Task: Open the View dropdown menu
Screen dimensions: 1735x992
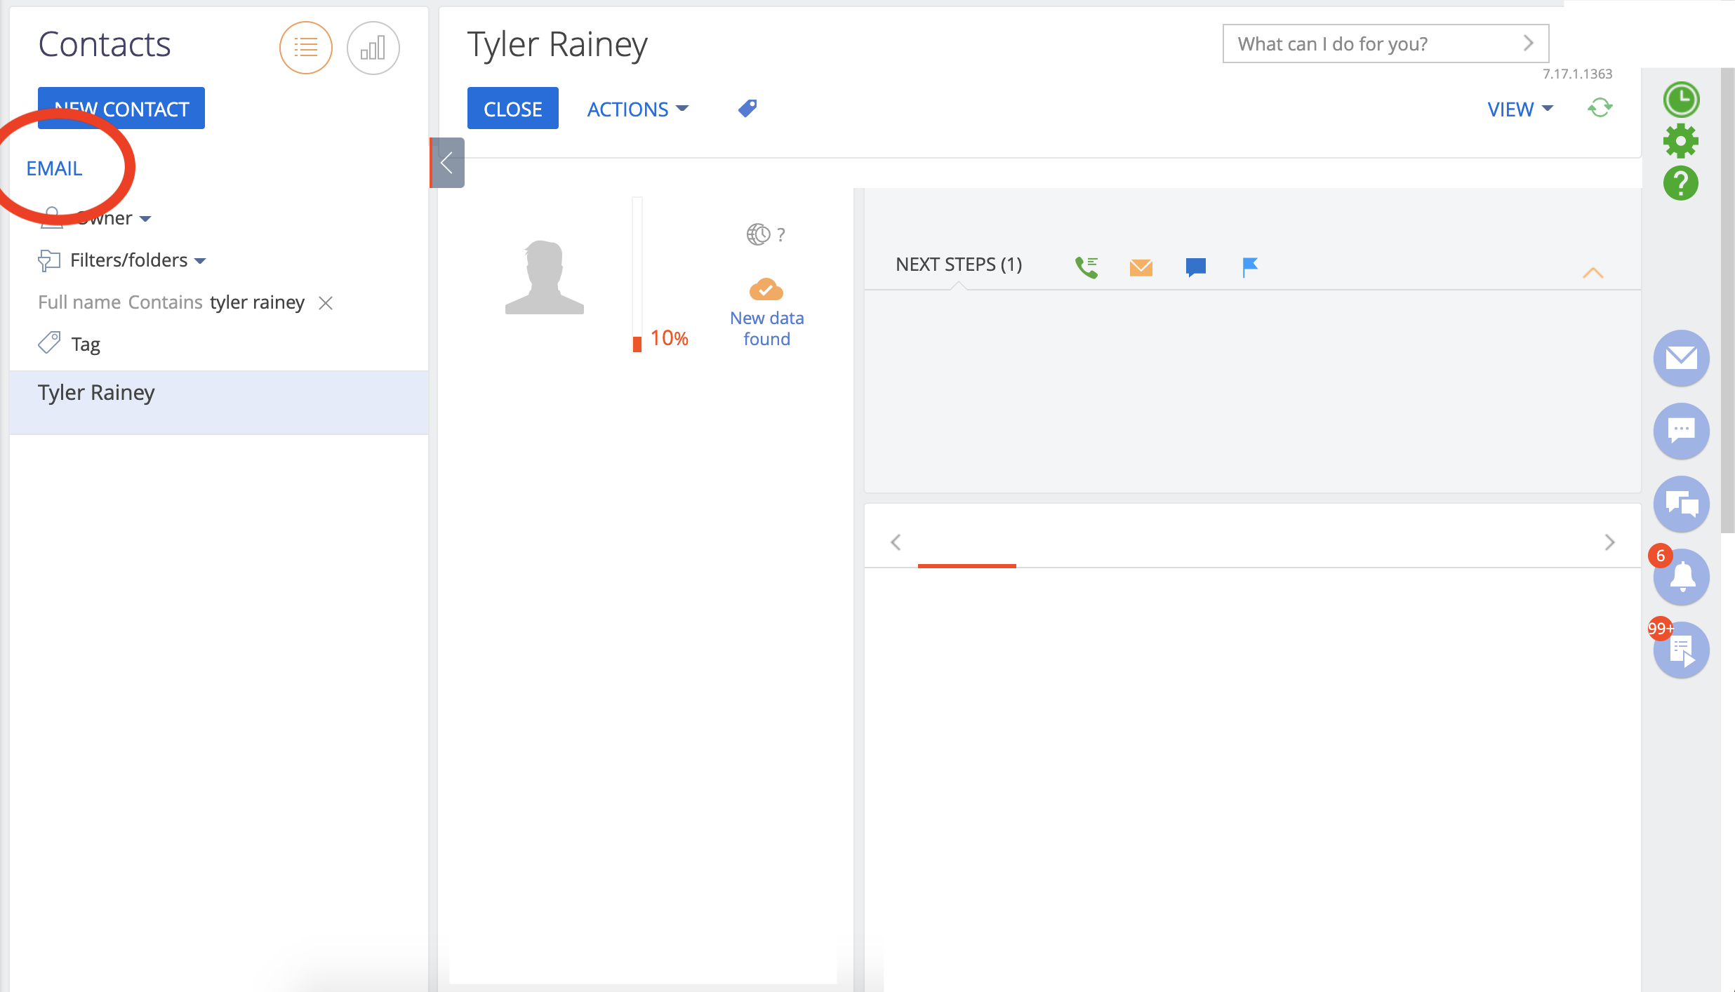Action: (1520, 109)
